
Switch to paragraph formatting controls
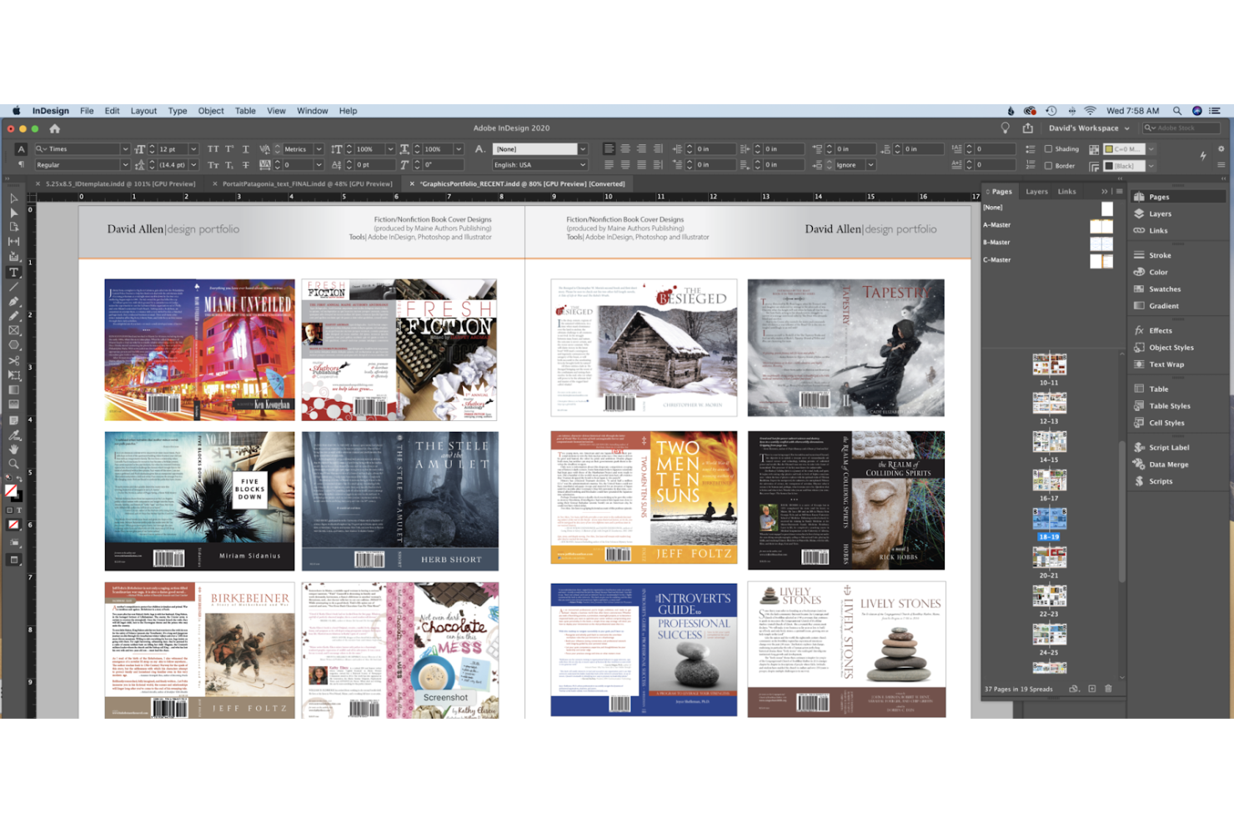point(21,165)
